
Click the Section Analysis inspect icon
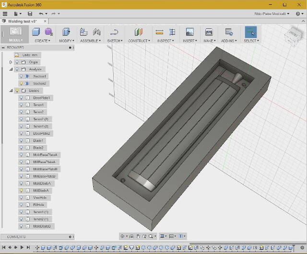[x=172, y=32]
